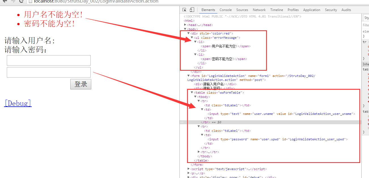Toggle the device toolbar icon in DevTools
The height and width of the screenshot is (178, 369).
(x=192, y=10)
